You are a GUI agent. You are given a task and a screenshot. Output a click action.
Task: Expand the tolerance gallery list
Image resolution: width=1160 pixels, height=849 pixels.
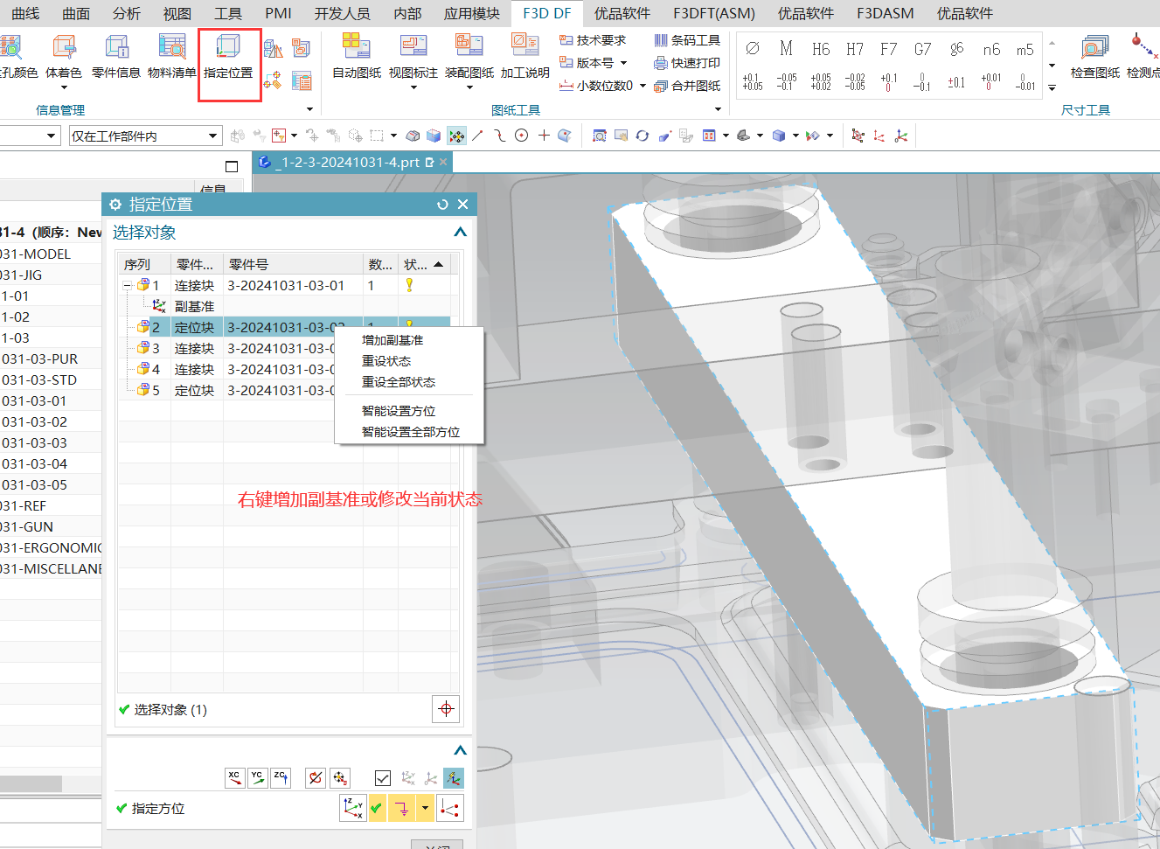1052,87
